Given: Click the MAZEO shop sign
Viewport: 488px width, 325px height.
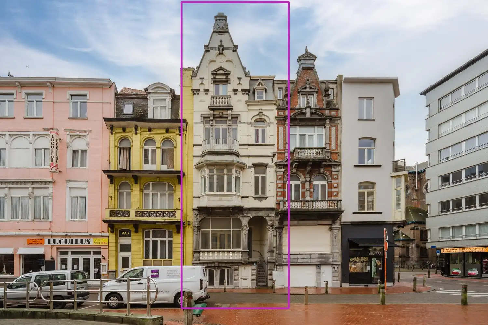Looking at the screenshot, I should coord(374,253).
